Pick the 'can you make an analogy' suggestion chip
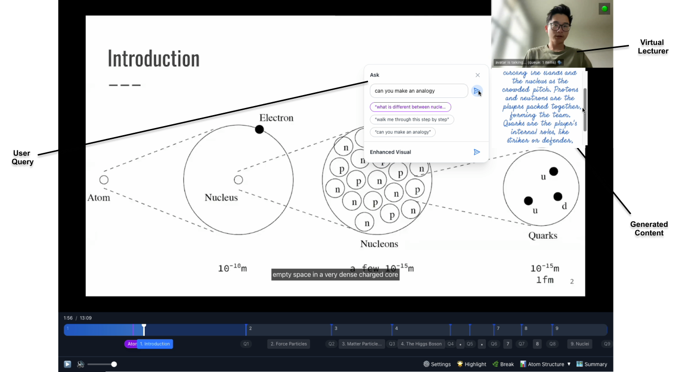This screenshot has height=372, width=679. click(x=402, y=132)
